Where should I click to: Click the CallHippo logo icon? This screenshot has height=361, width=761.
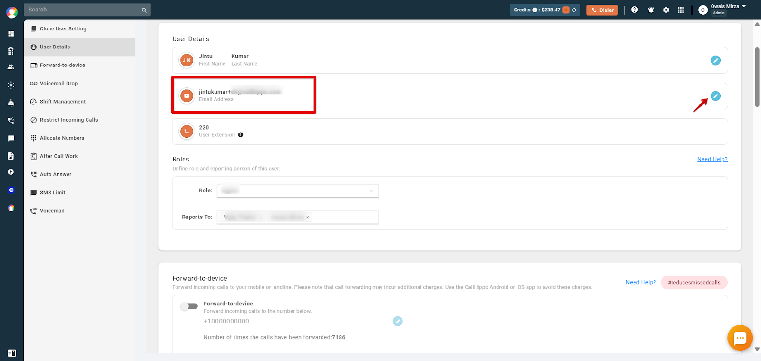tap(12, 12)
